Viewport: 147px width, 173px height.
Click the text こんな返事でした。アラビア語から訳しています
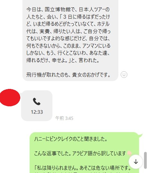(x=80, y=153)
